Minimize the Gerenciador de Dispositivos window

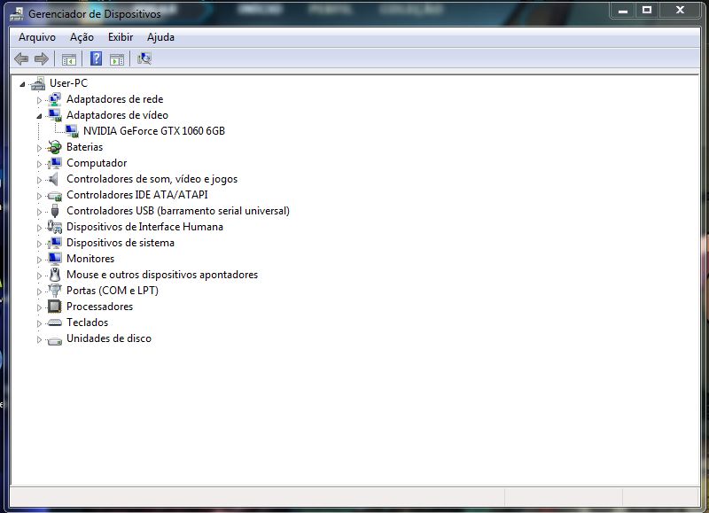click(623, 10)
